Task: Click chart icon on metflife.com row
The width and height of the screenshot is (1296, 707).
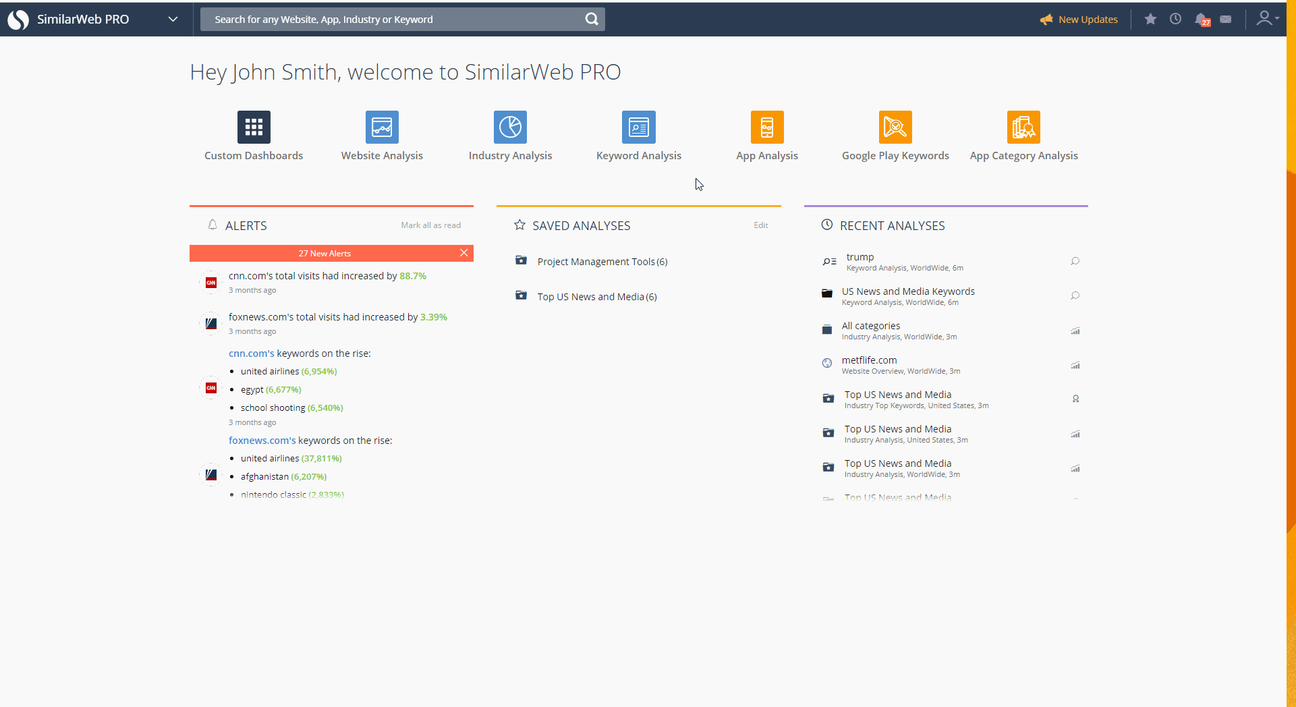Action: [x=1075, y=365]
